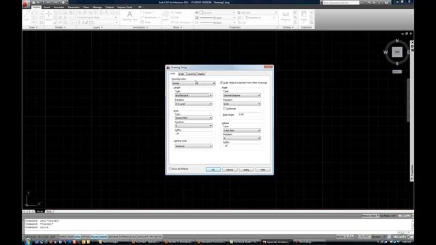Close the Drawing Setup dialog
This screenshot has width=436, height=245.
click(x=268, y=67)
